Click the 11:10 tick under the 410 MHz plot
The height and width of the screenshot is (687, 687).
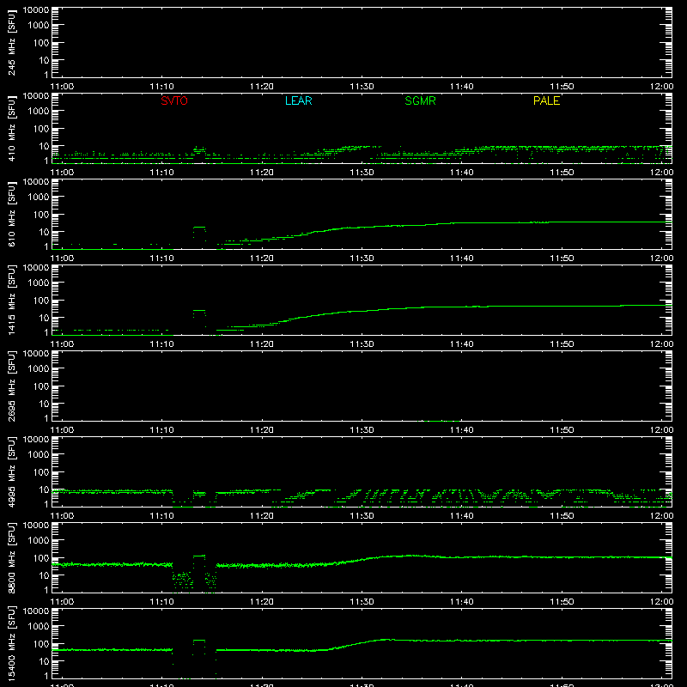(161, 173)
